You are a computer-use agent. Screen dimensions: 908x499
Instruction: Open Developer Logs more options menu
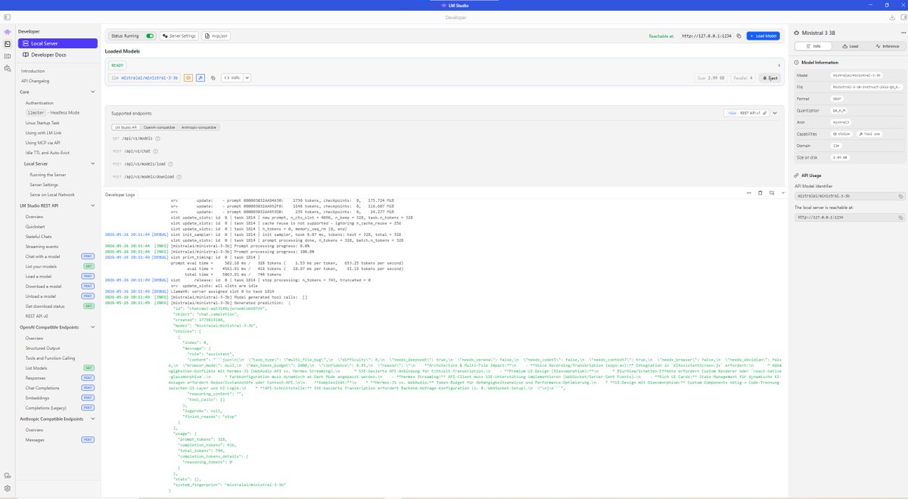pos(749,193)
